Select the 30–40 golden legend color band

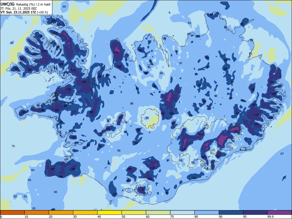point(85,213)
